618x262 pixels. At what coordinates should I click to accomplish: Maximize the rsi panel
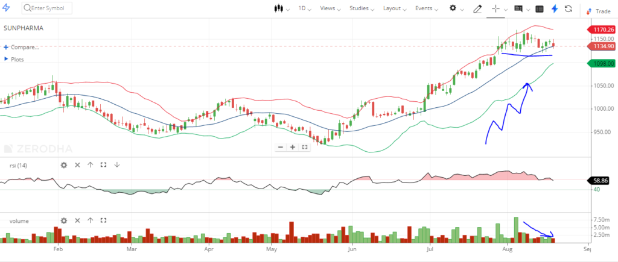[x=104, y=165]
